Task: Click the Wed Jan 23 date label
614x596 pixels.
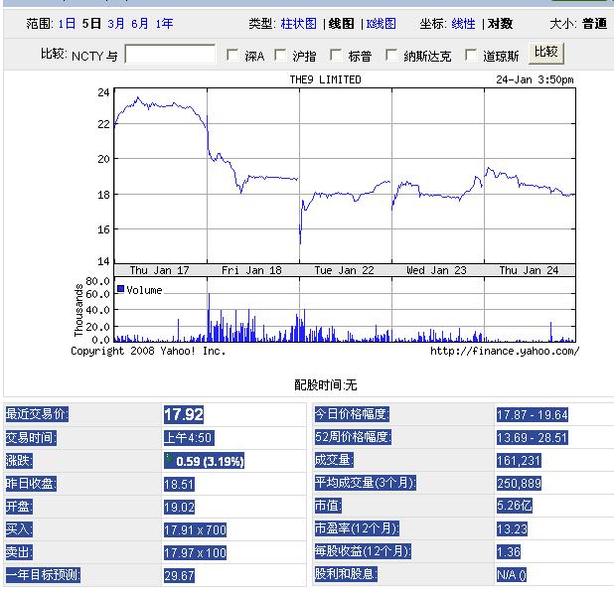Action: point(436,270)
